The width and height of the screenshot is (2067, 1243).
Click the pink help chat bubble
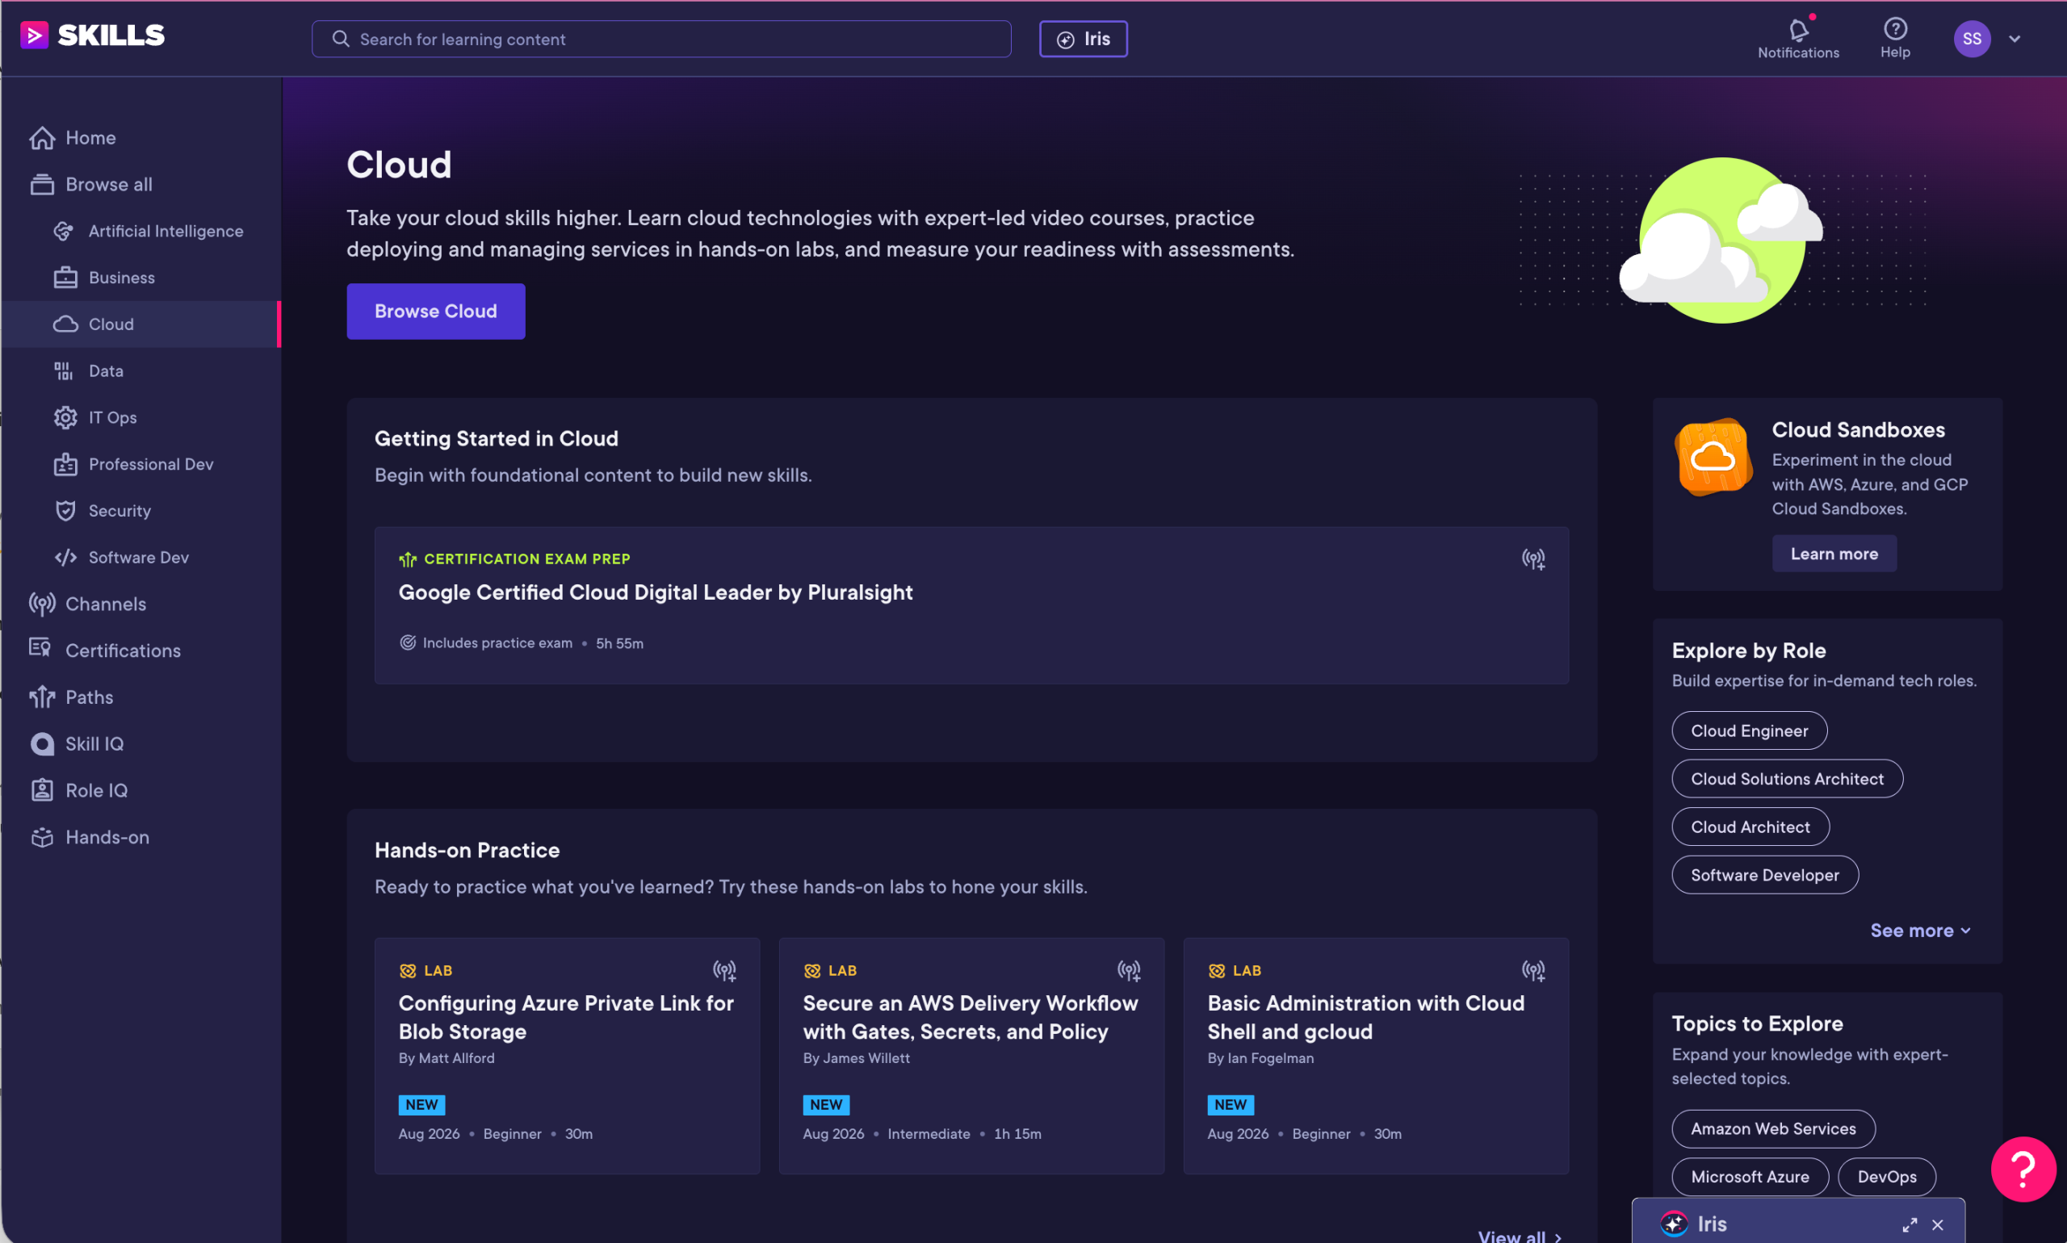click(x=2023, y=1170)
